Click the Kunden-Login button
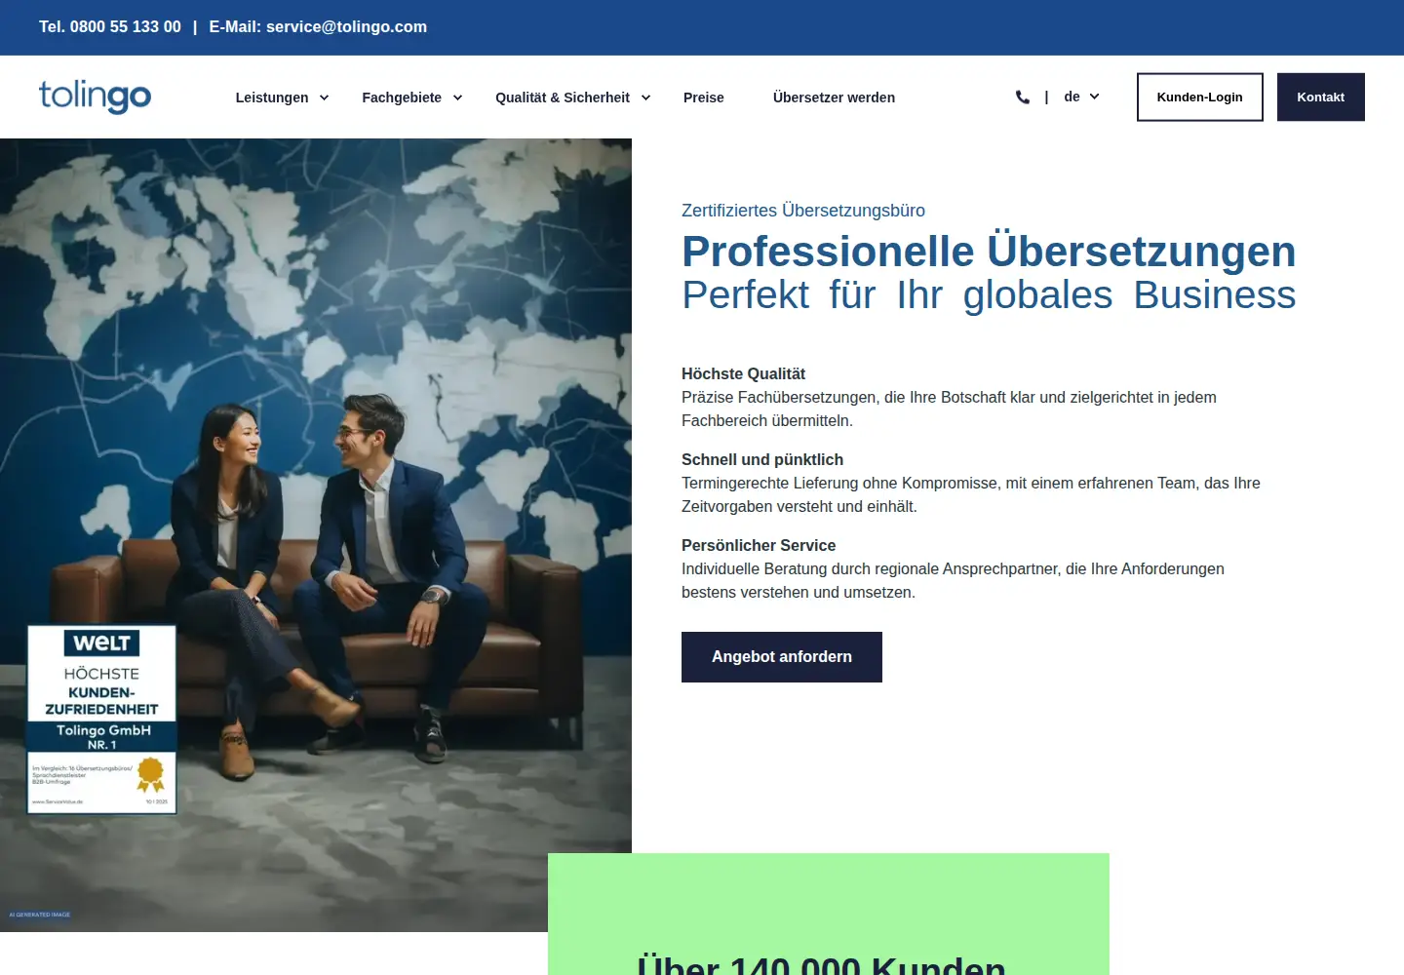The height and width of the screenshot is (975, 1404). [x=1200, y=97]
